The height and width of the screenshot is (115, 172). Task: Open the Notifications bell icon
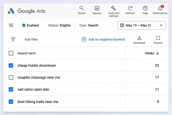point(160,8)
